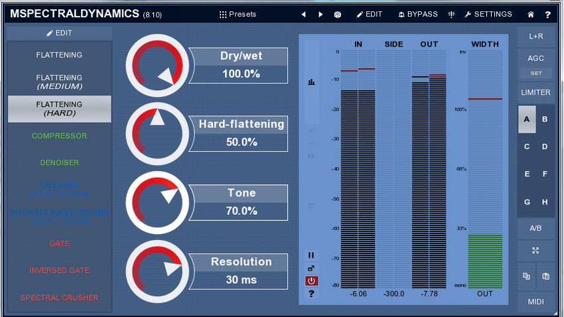Viewport: 564px width, 317px height.
Task: Select the FLATTENING preset
Action: coord(59,55)
